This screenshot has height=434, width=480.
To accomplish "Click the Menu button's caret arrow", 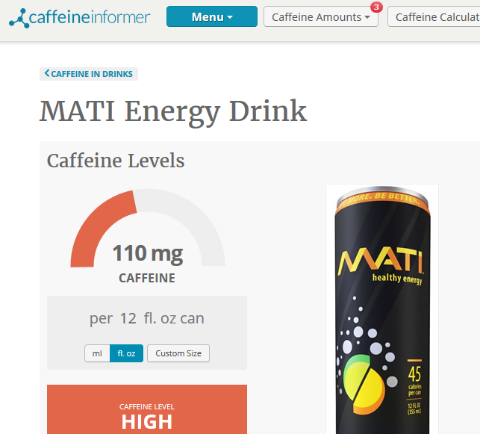I will click(230, 17).
